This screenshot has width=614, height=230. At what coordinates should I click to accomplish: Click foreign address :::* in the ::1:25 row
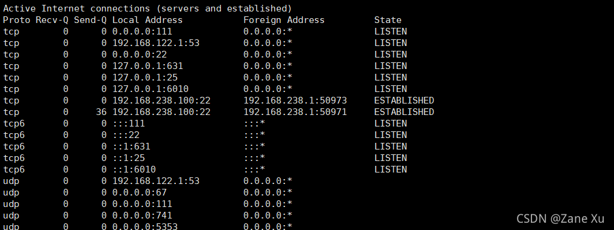point(254,158)
